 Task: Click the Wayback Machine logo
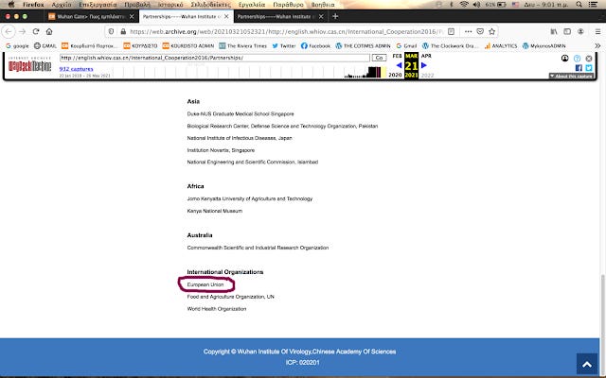click(29, 65)
